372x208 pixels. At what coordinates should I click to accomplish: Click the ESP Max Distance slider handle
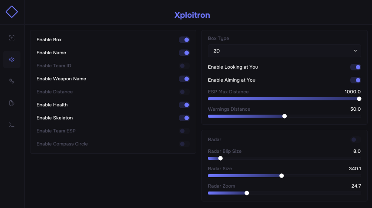(359, 99)
